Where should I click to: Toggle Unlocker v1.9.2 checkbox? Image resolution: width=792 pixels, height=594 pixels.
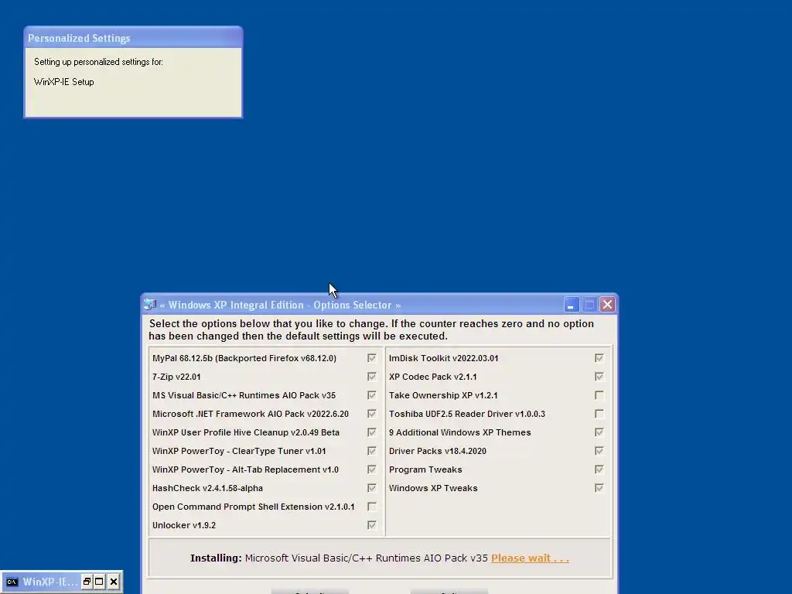(x=372, y=525)
